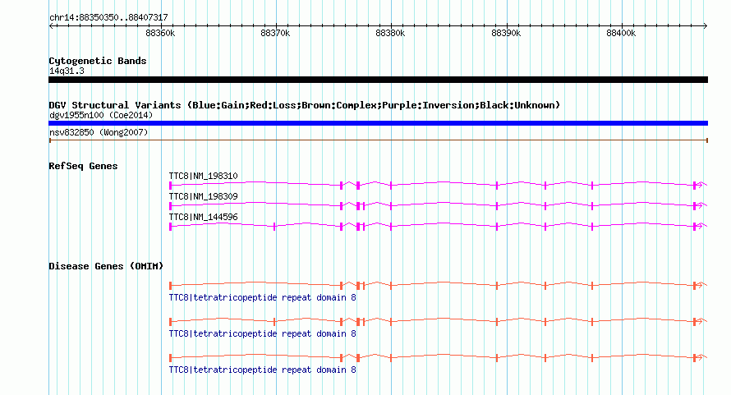Click the 88390k ruler tick label
Image resolution: width=731 pixels, height=395 pixels.
[x=506, y=33]
